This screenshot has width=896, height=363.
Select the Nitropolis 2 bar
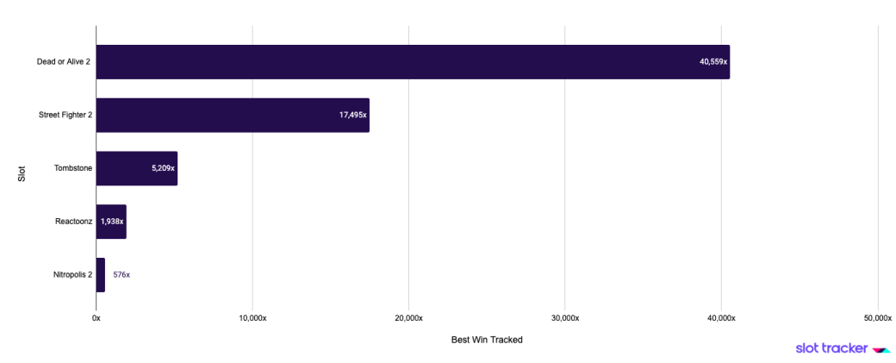[100, 275]
